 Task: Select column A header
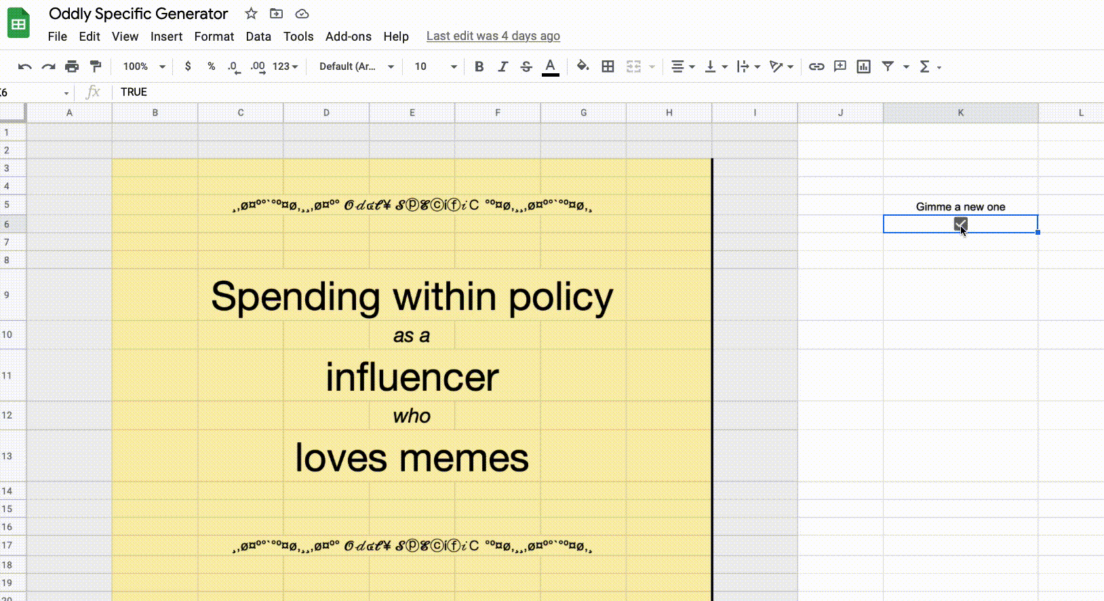tap(69, 113)
